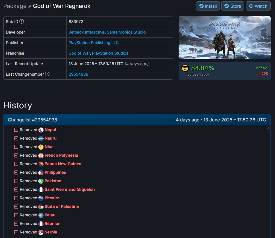Click the Nepal flag icon
This screenshot has height=238, width=275.
pyautogui.click(x=41, y=130)
